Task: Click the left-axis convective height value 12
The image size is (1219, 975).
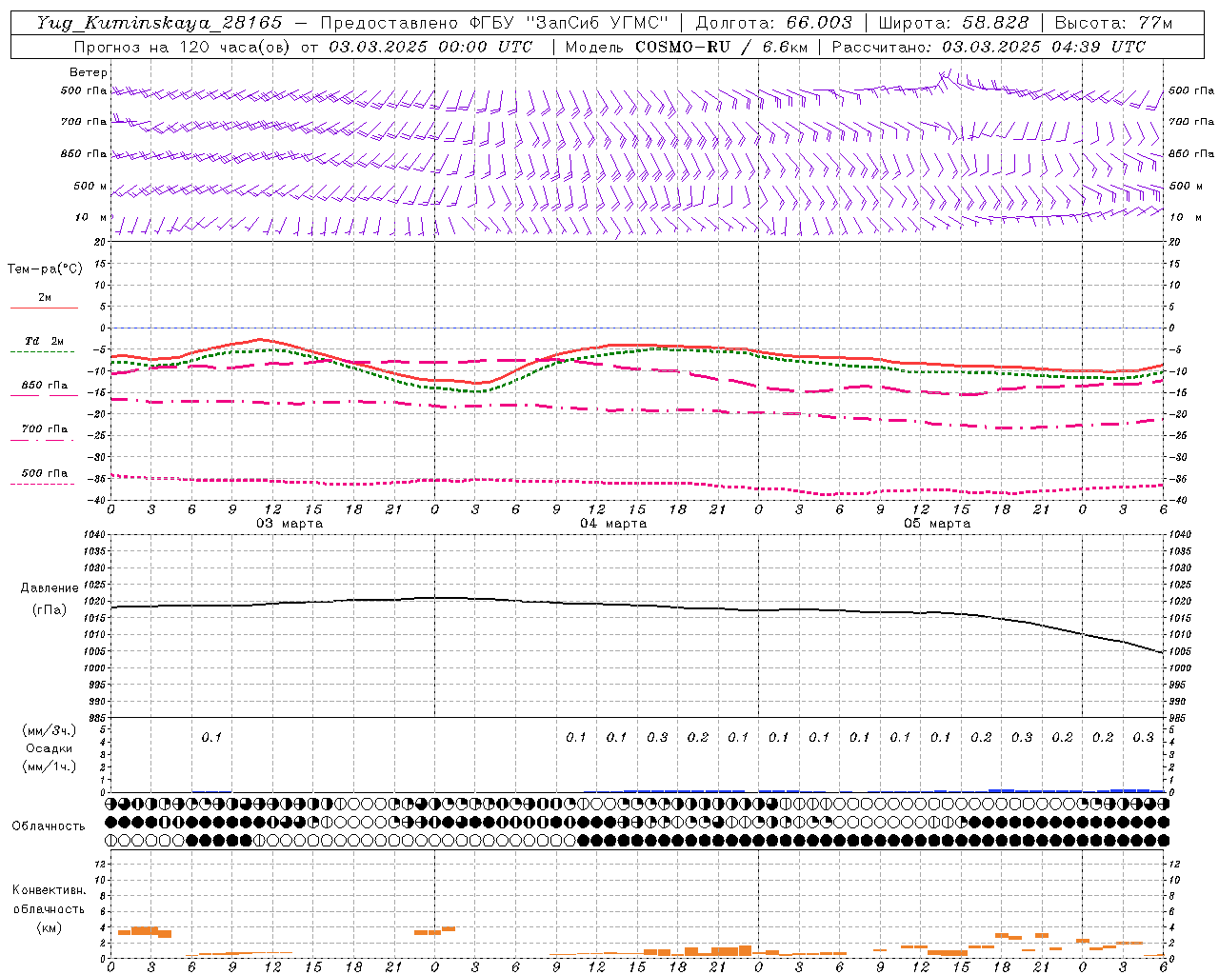Action: click(101, 864)
